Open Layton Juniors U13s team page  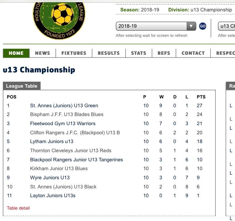click(53, 196)
